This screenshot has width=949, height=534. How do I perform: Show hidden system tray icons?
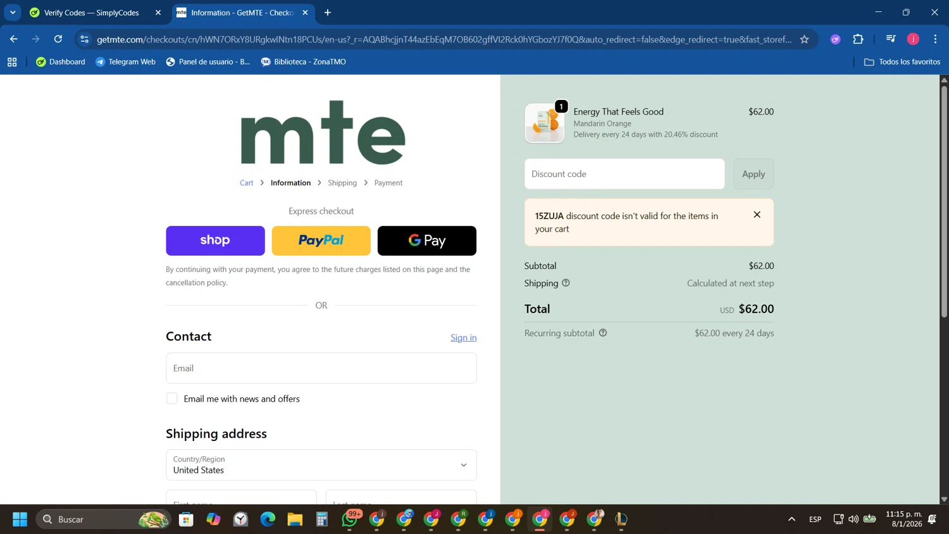click(791, 519)
